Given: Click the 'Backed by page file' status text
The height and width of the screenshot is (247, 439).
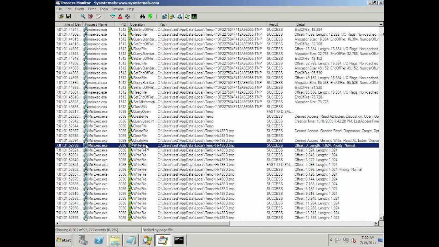Looking at the screenshot, I should point(158,230).
